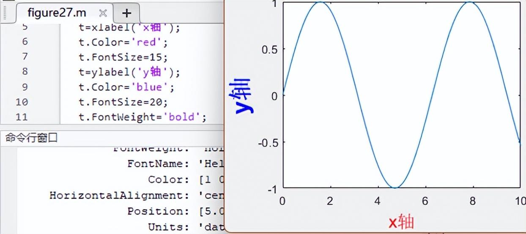Click code line t.Color='red';
This screenshot has height=234, width=526.
coord(123,42)
